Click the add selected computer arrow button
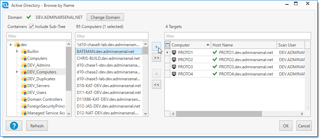 156,47
